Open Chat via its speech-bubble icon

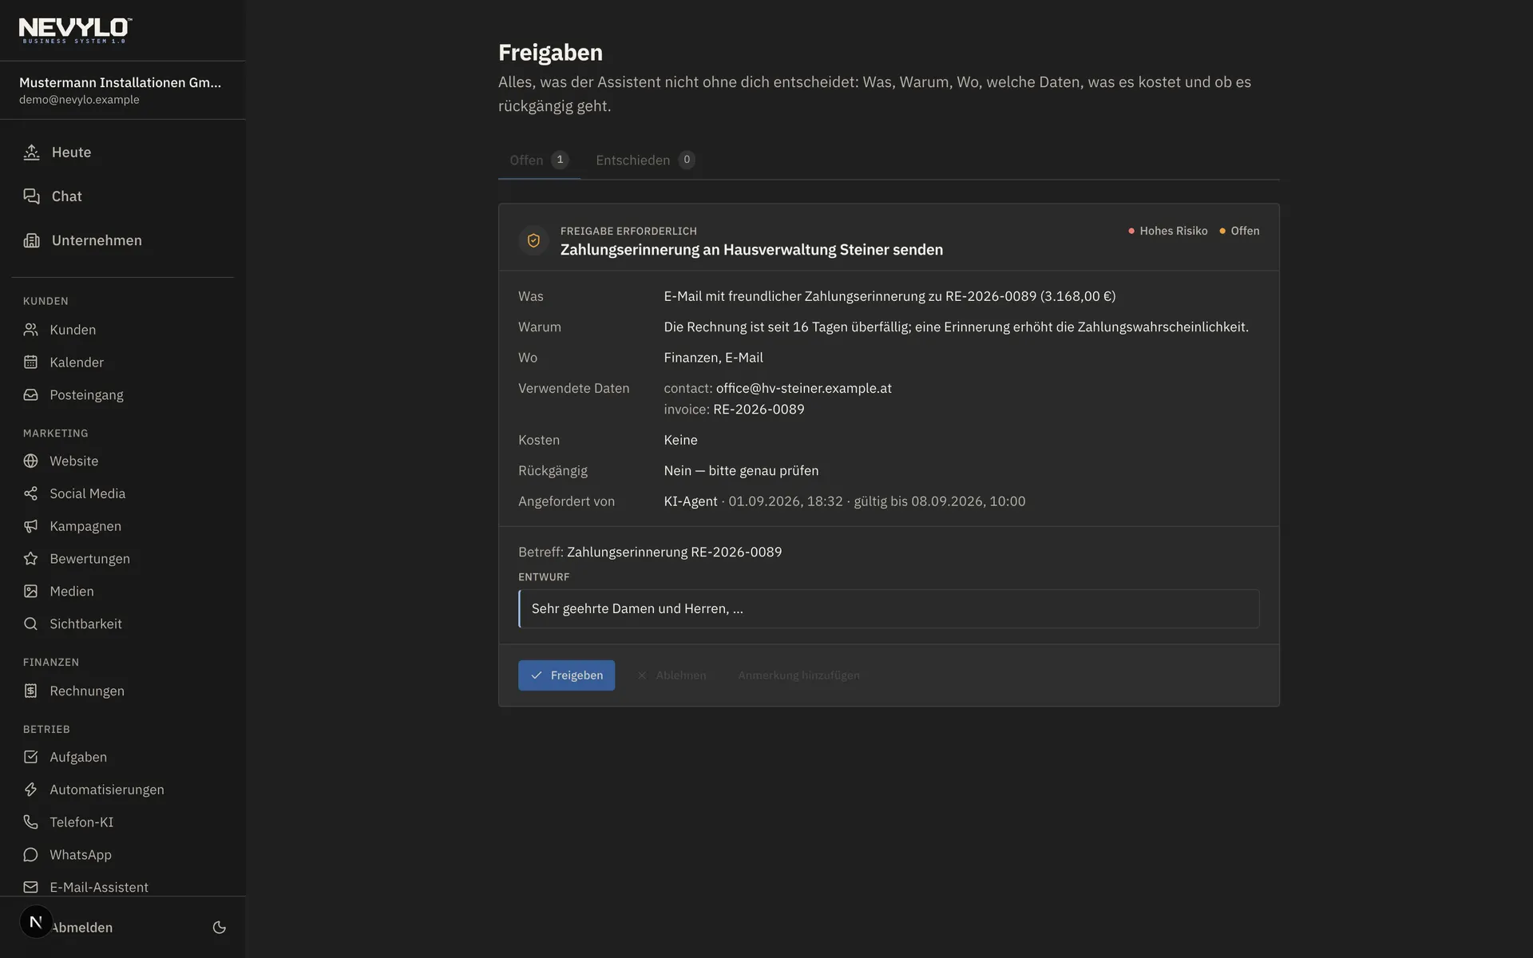click(31, 196)
